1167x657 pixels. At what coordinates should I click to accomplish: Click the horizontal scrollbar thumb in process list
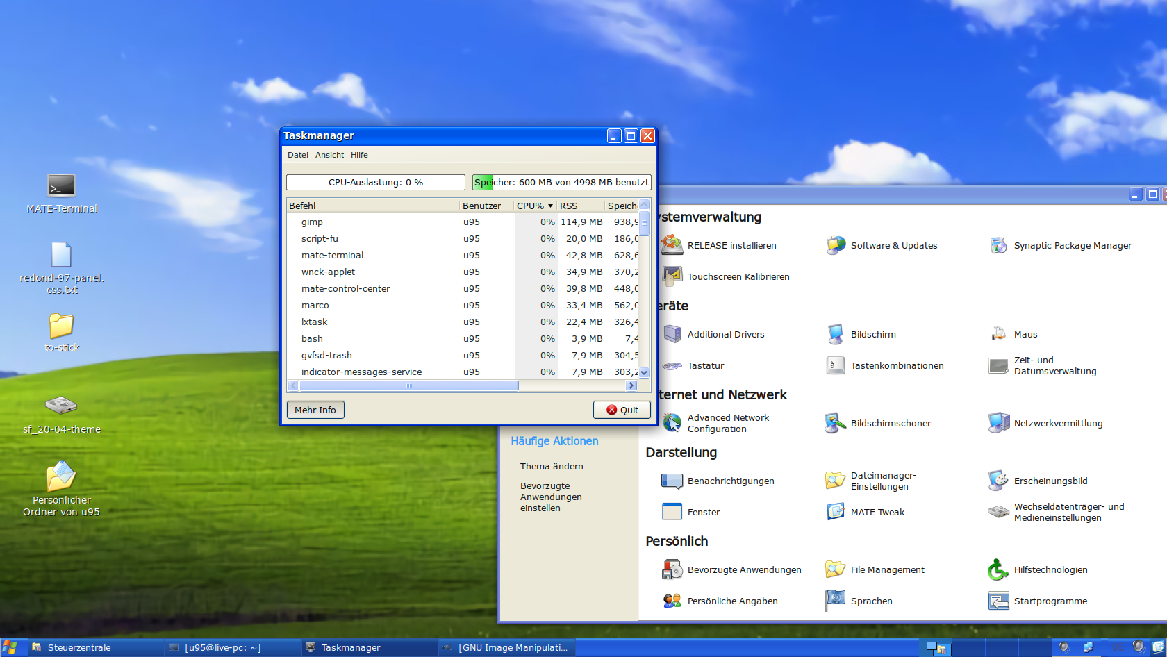[408, 385]
